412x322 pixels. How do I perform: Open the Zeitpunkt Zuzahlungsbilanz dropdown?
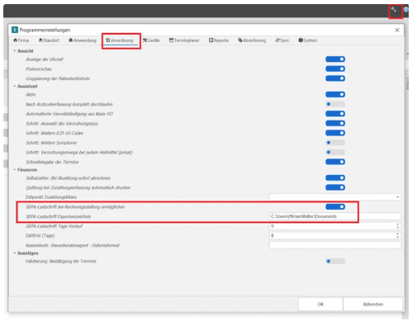point(335,197)
